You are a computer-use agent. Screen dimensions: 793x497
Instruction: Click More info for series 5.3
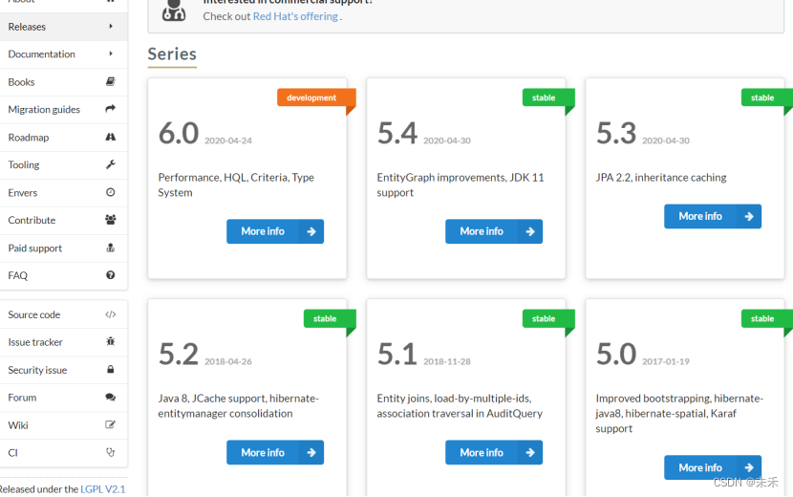click(713, 216)
